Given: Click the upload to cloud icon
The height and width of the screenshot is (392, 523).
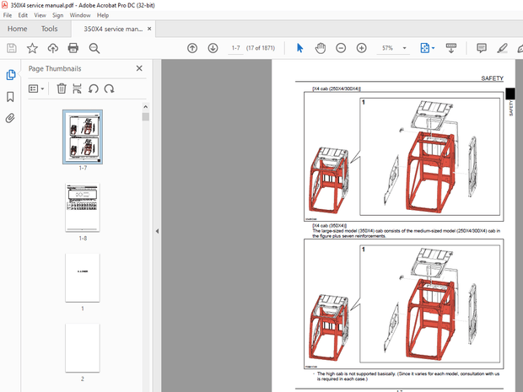Looking at the screenshot, I should [x=52, y=48].
